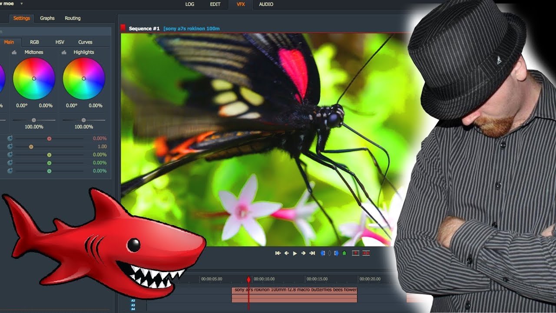Click keyframe icon of the bottom green slider
Image resolution: width=556 pixels, height=313 pixels.
coord(10,171)
